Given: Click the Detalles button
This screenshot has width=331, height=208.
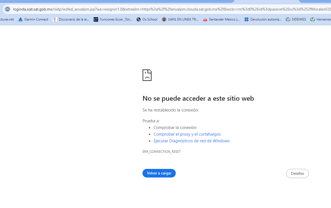Looking at the screenshot, I should point(297,173).
